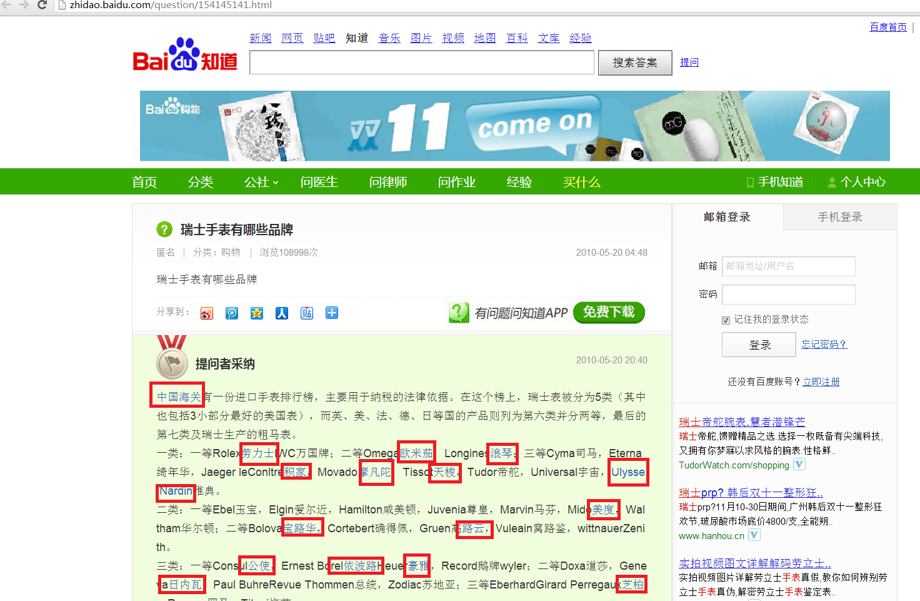Reload page with browser refresh icon

tap(42, 5)
